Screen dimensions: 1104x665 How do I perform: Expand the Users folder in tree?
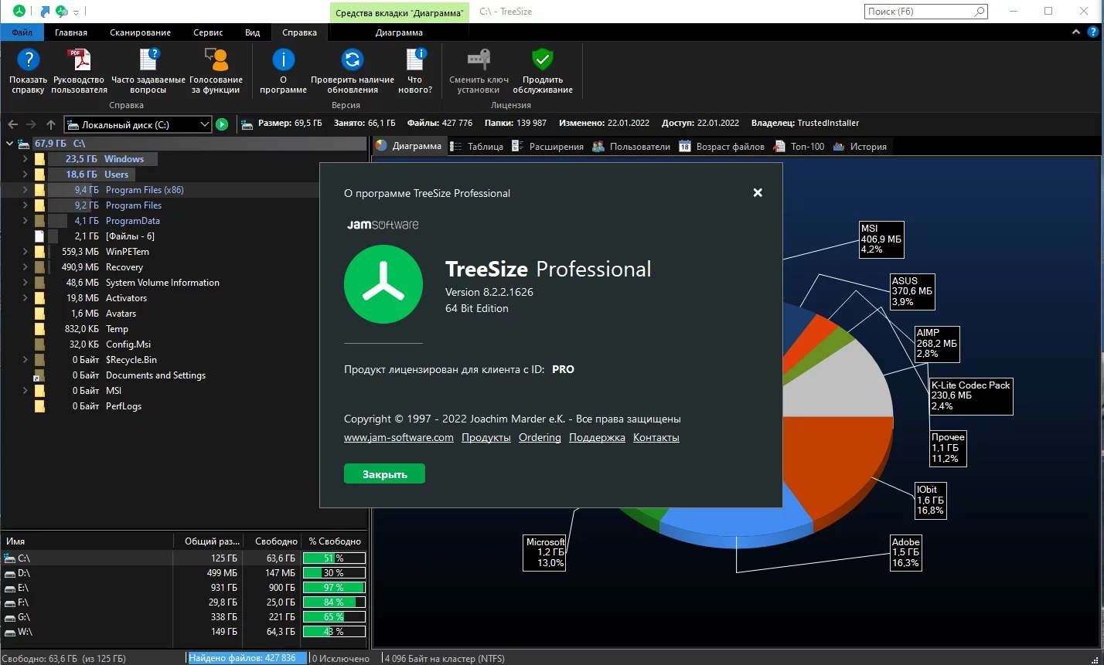tap(25, 175)
